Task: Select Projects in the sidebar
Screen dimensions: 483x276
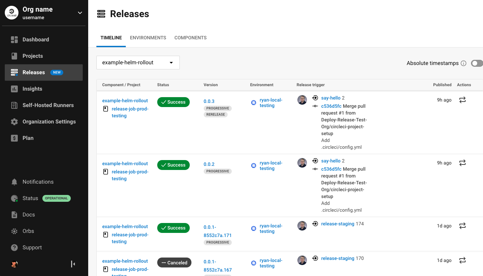Action: pos(32,56)
